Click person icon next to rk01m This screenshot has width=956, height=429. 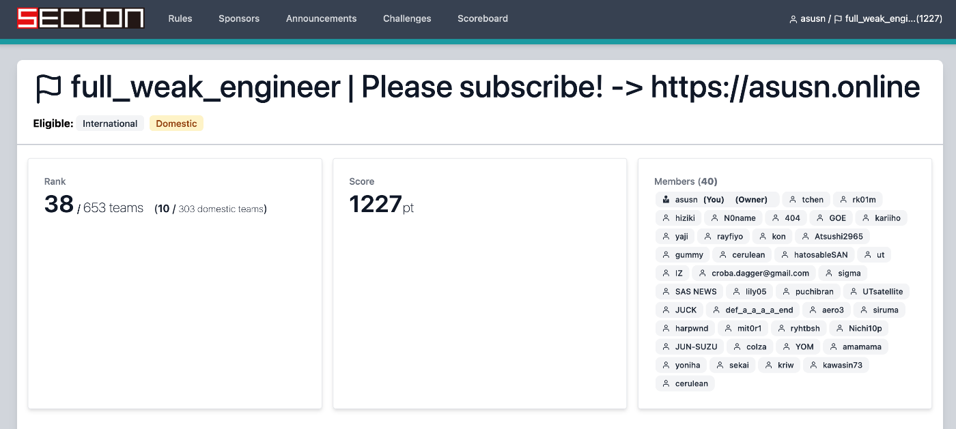pos(843,200)
